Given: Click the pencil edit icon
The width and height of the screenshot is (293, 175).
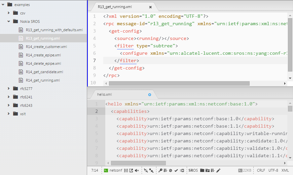Looking at the screenshot, I should click(x=218, y=170).
